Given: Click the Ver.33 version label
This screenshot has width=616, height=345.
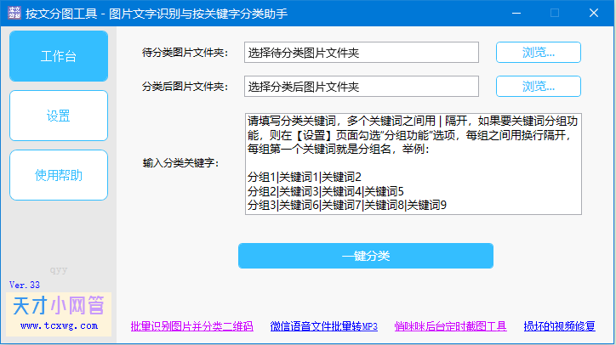Looking at the screenshot, I should pos(25,284).
